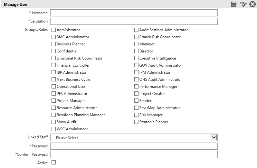Viewport: 257px width, 168px height.
Task: Run the ABC spell check icon
Action: [x=243, y=4]
